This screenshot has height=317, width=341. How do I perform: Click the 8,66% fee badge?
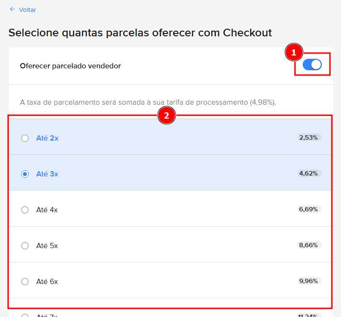(308, 245)
